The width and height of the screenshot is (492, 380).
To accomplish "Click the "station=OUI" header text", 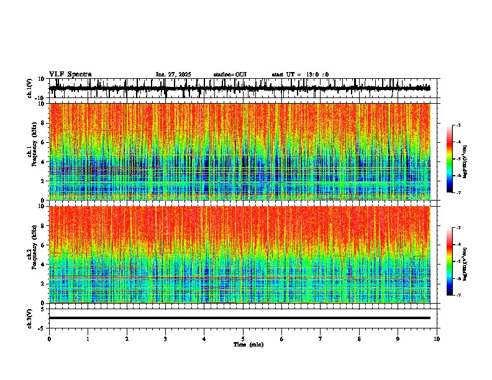I will pos(230,75).
